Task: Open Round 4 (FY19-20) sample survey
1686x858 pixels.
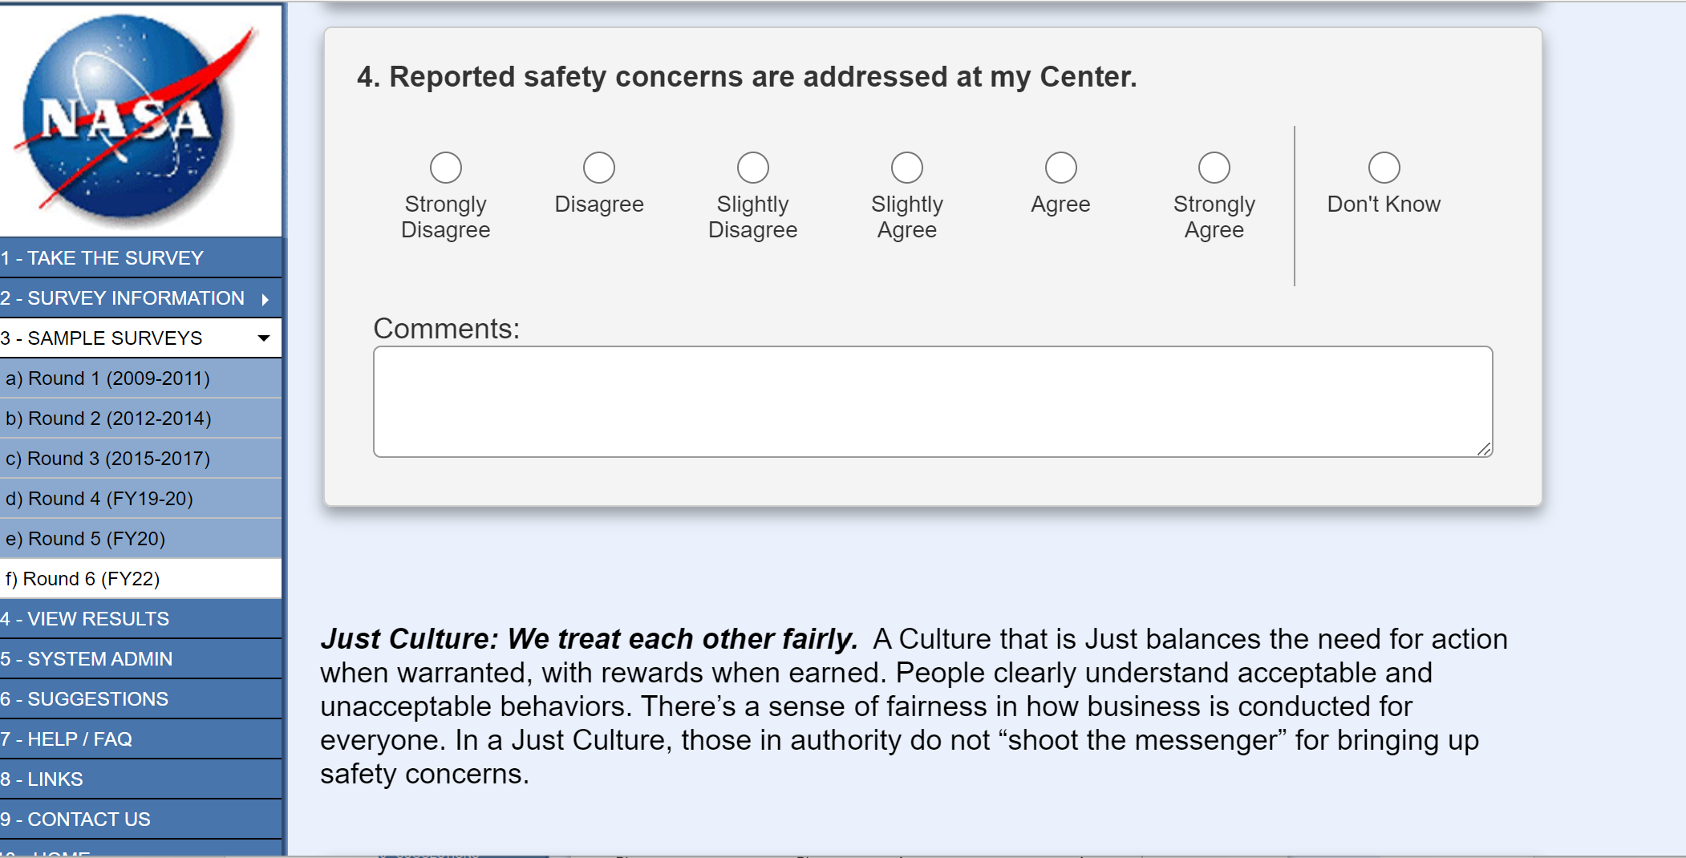Action: click(99, 499)
